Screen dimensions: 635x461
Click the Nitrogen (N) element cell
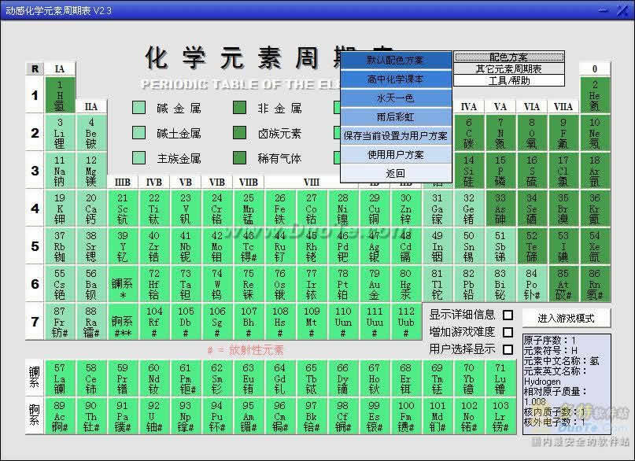tap(500, 133)
